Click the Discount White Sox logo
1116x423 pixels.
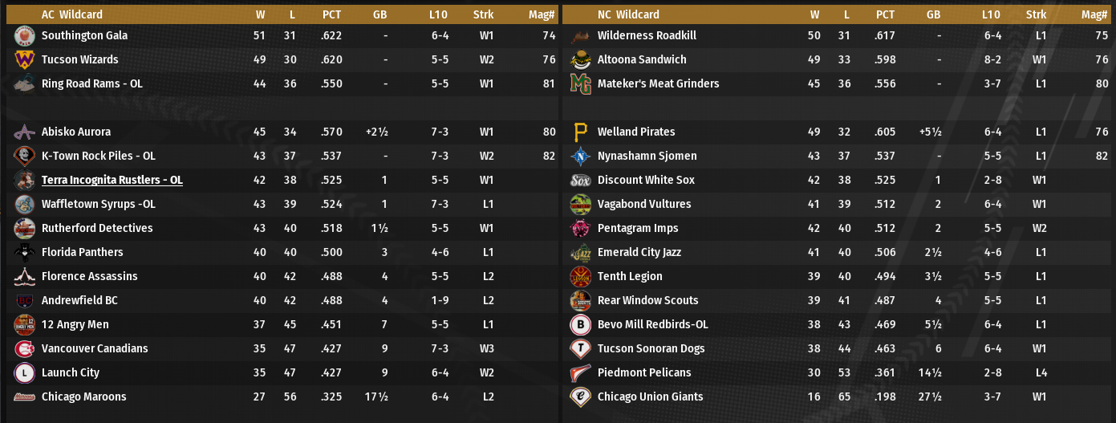pyautogui.click(x=580, y=180)
